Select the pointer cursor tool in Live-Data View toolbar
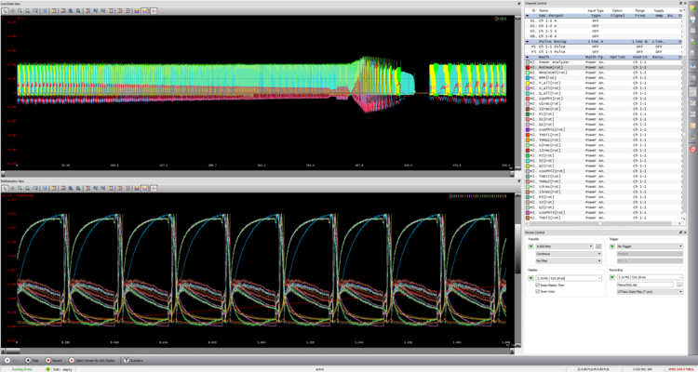This screenshot has width=698, height=372. tap(5, 10)
